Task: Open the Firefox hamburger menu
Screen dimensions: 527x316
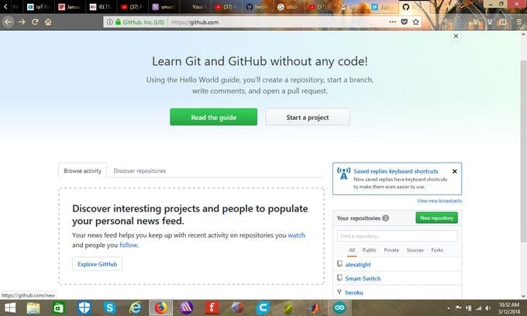Action: tap(519, 22)
